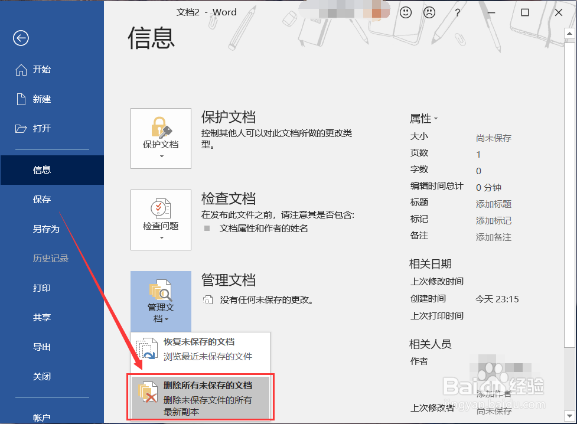Image resolution: width=577 pixels, height=424 pixels.
Task: Click the Help question mark icon
Action: coord(457,12)
